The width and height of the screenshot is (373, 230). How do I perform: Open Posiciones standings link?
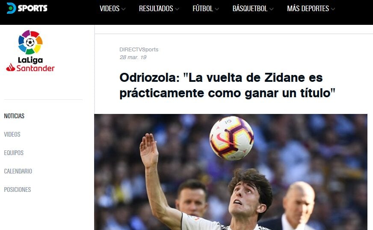tap(18, 189)
